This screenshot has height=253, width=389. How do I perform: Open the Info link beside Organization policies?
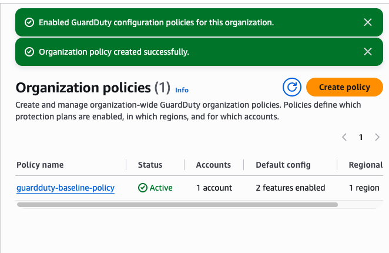click(182, 90)
